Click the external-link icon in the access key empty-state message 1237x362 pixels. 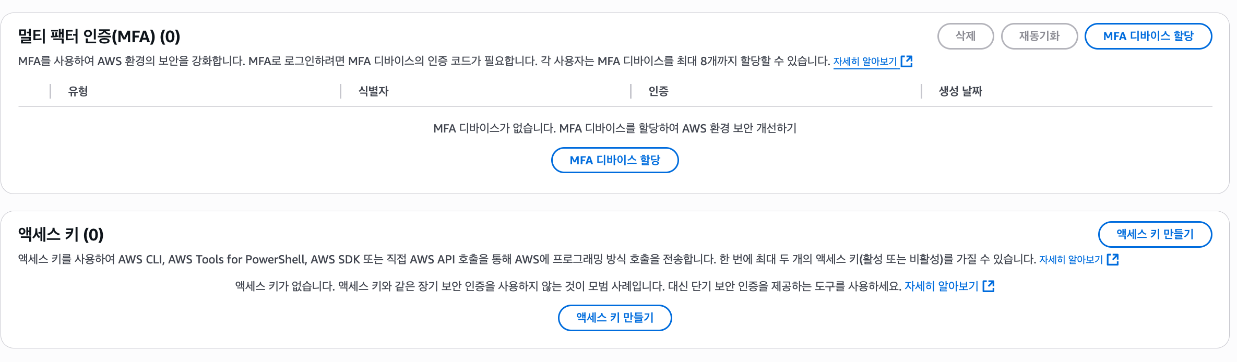(989, 286)
